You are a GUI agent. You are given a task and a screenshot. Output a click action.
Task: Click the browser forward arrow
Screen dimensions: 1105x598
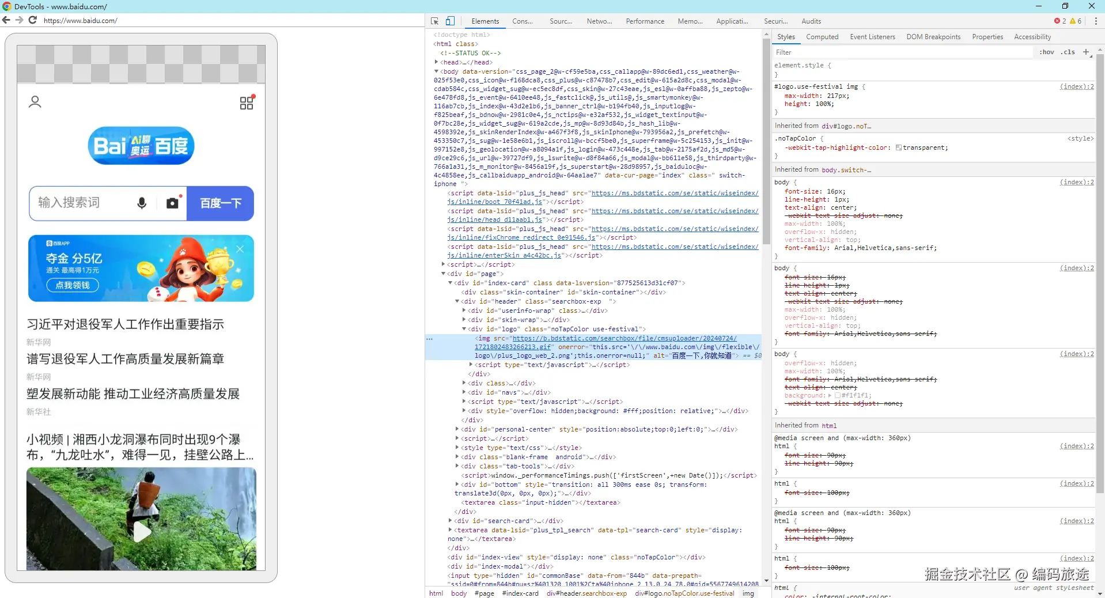(19, 20)
